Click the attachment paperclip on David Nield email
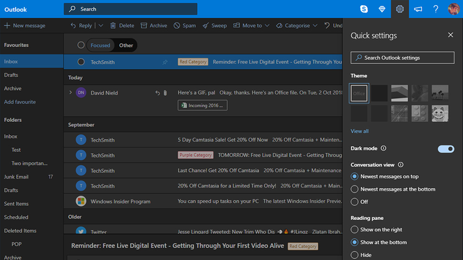This screenshot has height=260, width=463. pos(165,93)
